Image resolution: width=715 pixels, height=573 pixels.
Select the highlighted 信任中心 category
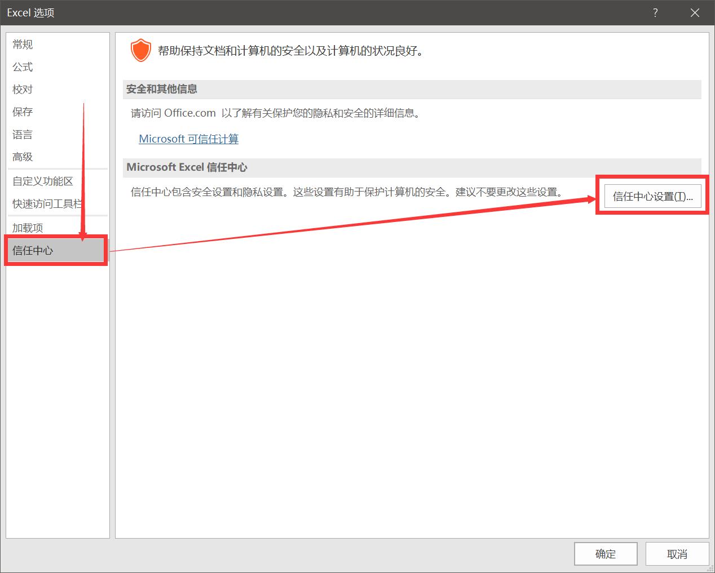click(x=33, y=251)
